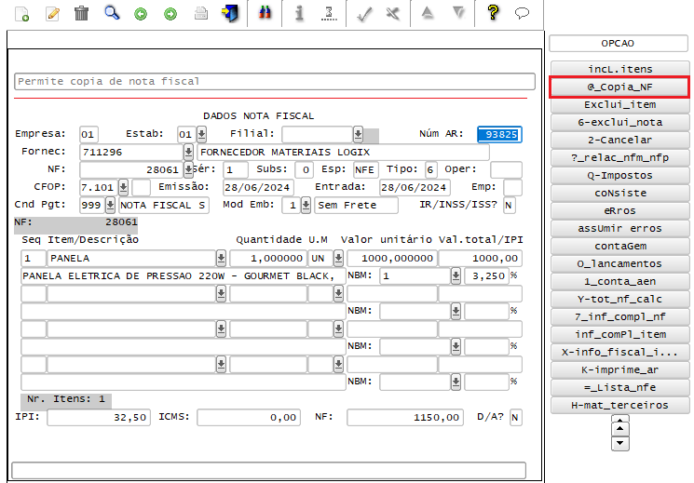Click the eRros option button
694x483 pixels.
point(620,211)
